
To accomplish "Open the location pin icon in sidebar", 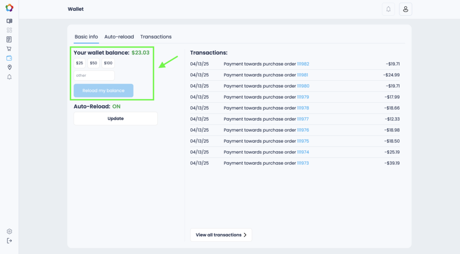I will 9,67.
